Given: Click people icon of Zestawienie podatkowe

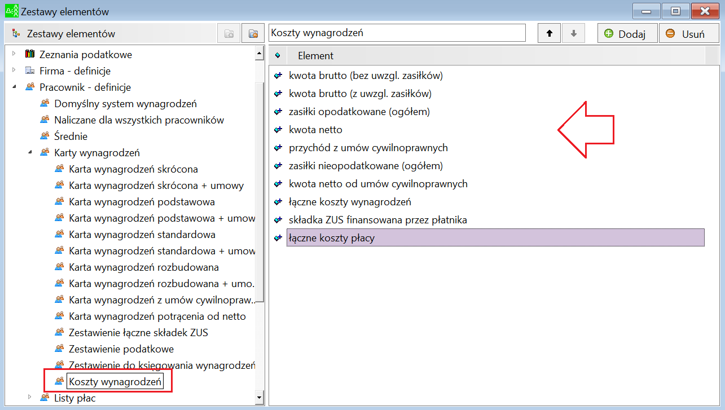Looking at the screenshot, I should point(59,349).
